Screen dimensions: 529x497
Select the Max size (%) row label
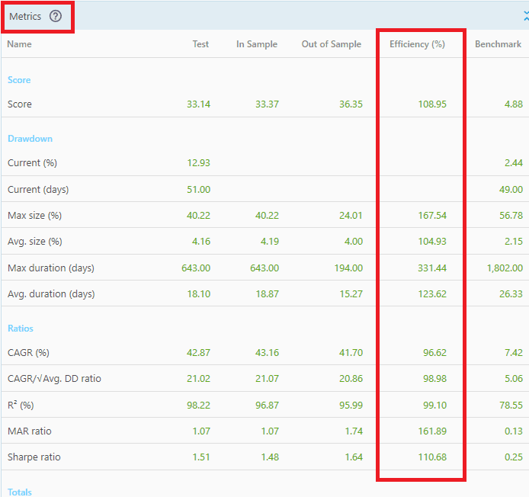[34, 216]
